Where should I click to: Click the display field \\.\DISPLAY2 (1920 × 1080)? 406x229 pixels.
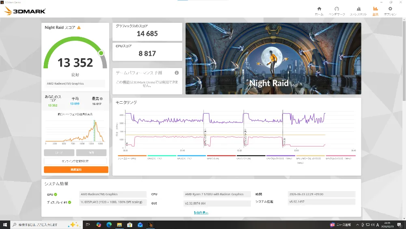(112, 202)
